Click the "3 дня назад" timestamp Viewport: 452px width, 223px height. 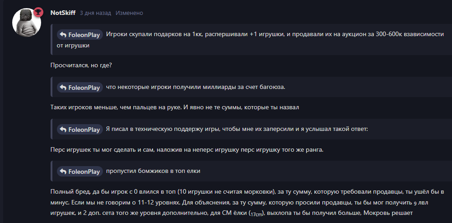coord(95,13)
